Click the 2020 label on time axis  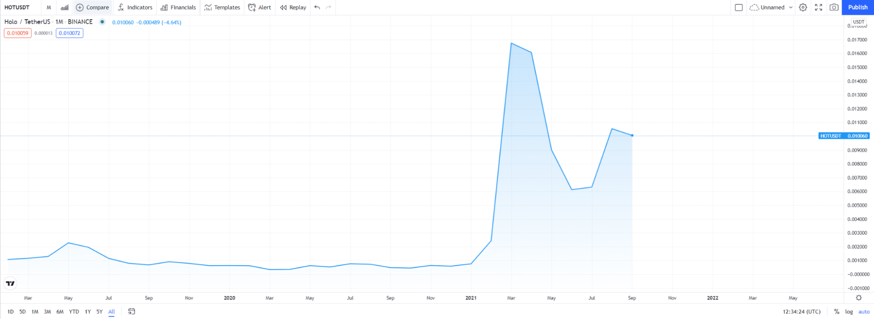(x=230, y=298)
